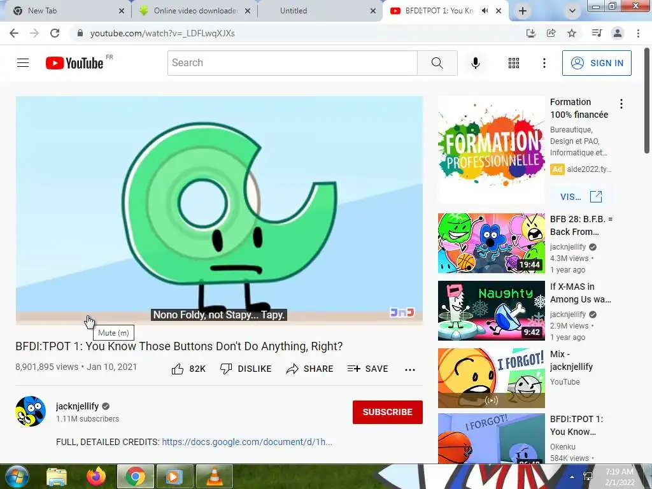Save the video to a playlist

[368, 369]
